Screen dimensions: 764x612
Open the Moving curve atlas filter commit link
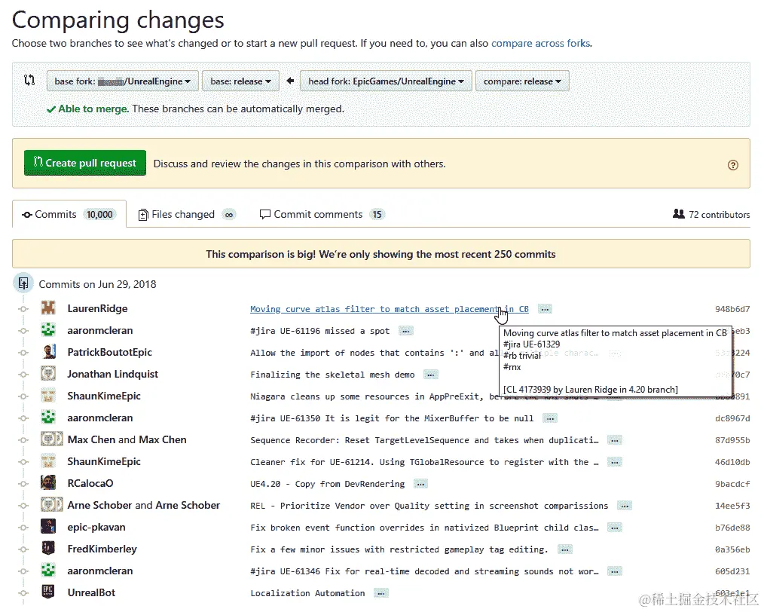pyautogui.click(x=390, y=309)
